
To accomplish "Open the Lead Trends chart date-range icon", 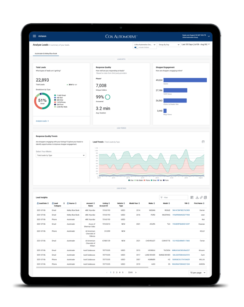I will [203, 142].
